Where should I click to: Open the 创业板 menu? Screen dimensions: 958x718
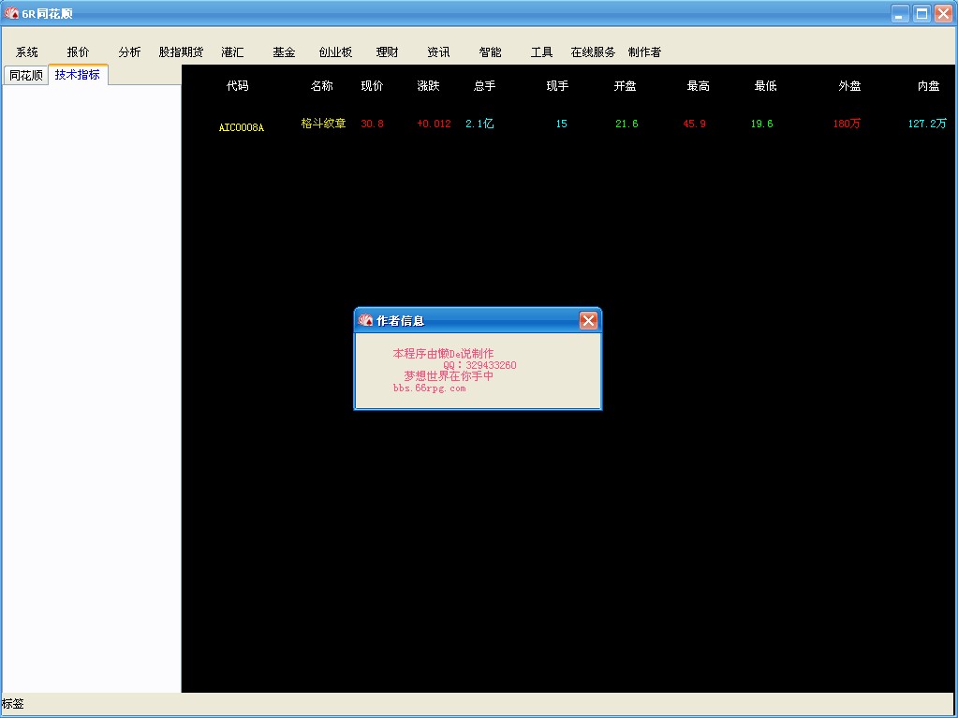(x=335, y=52)
